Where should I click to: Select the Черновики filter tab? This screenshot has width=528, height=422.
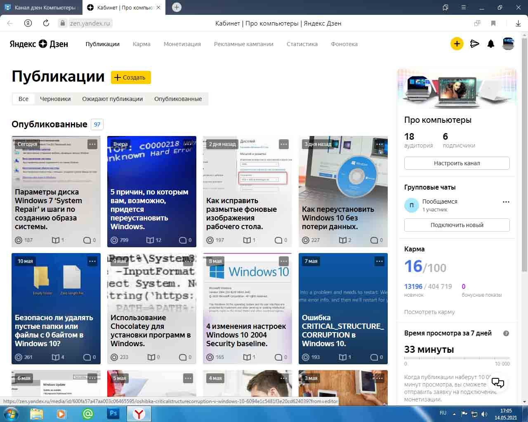pos(55,99)
